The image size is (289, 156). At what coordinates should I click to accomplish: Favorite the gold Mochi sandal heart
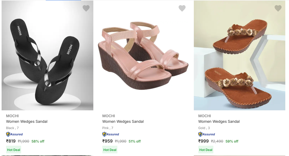coord(278,8)
